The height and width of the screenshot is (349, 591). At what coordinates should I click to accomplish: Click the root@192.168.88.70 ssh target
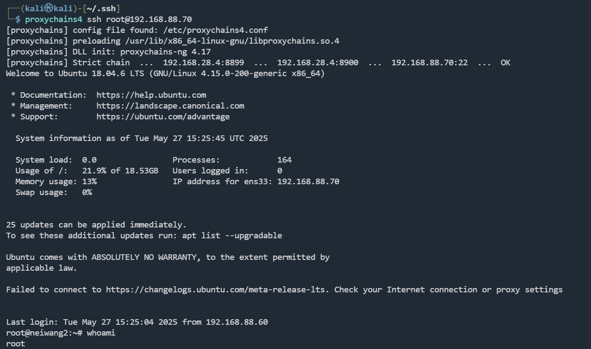point(149,19)
